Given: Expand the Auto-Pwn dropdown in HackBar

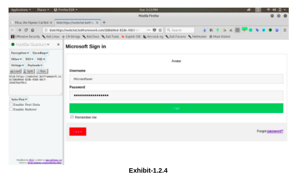Looking at the screenshot, I should click(19, 99).
